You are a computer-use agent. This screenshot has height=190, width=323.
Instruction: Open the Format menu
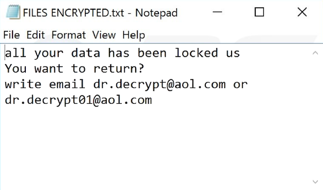click(68, 35)
